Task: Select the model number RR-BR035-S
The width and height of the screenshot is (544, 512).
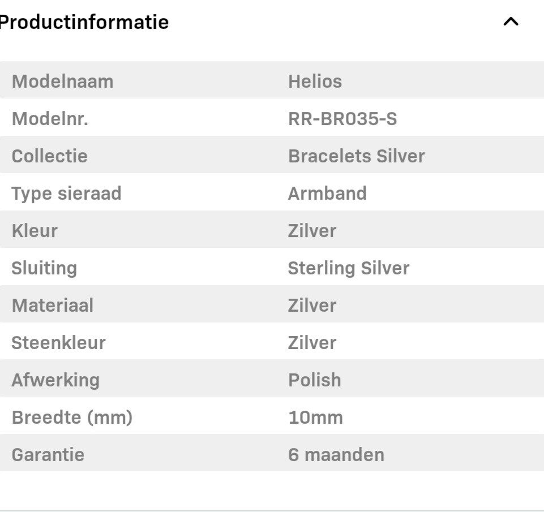Action: (342, 119)
